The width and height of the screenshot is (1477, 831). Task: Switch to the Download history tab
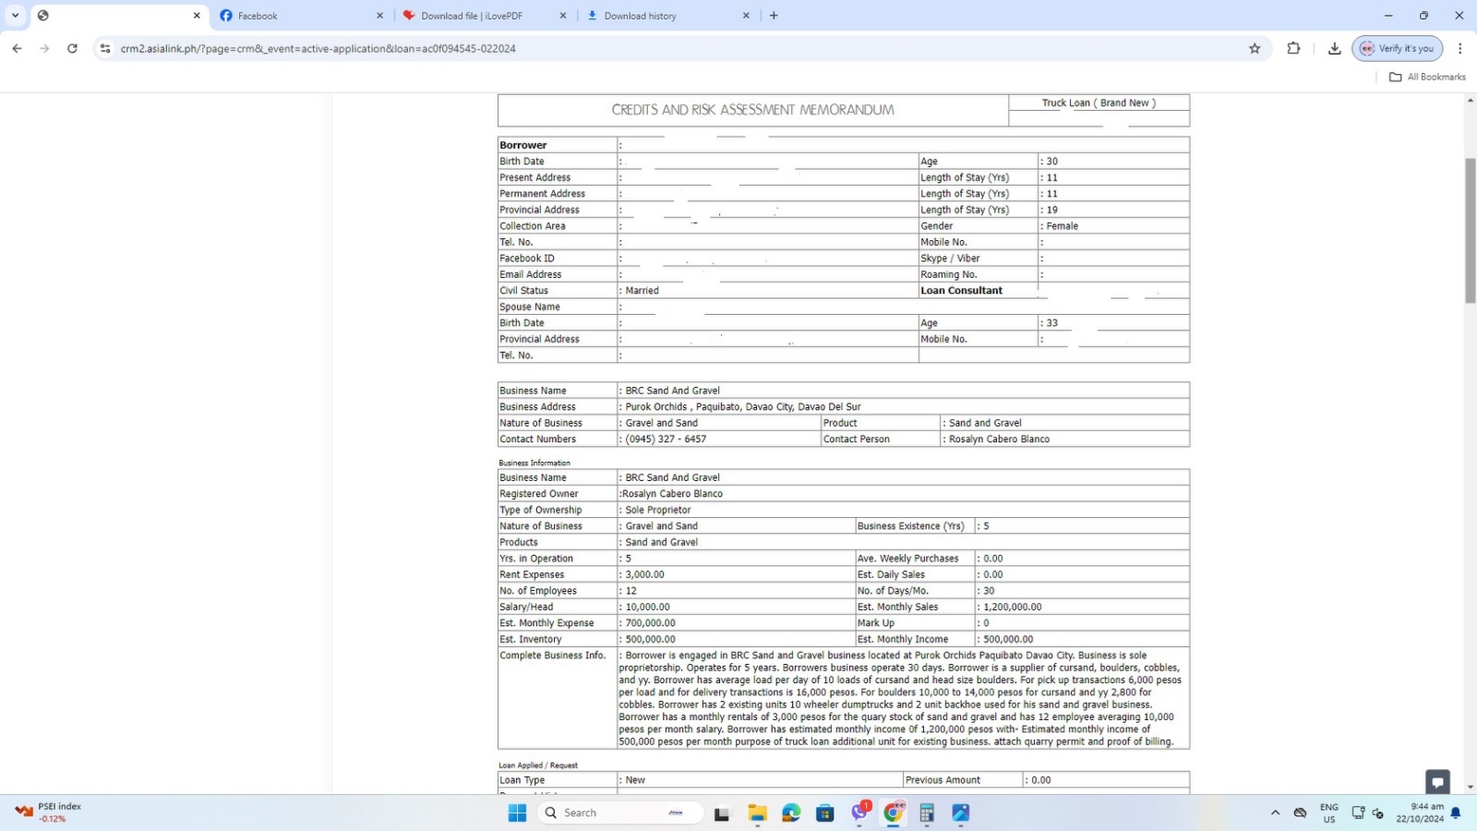[x=668, y=16]
